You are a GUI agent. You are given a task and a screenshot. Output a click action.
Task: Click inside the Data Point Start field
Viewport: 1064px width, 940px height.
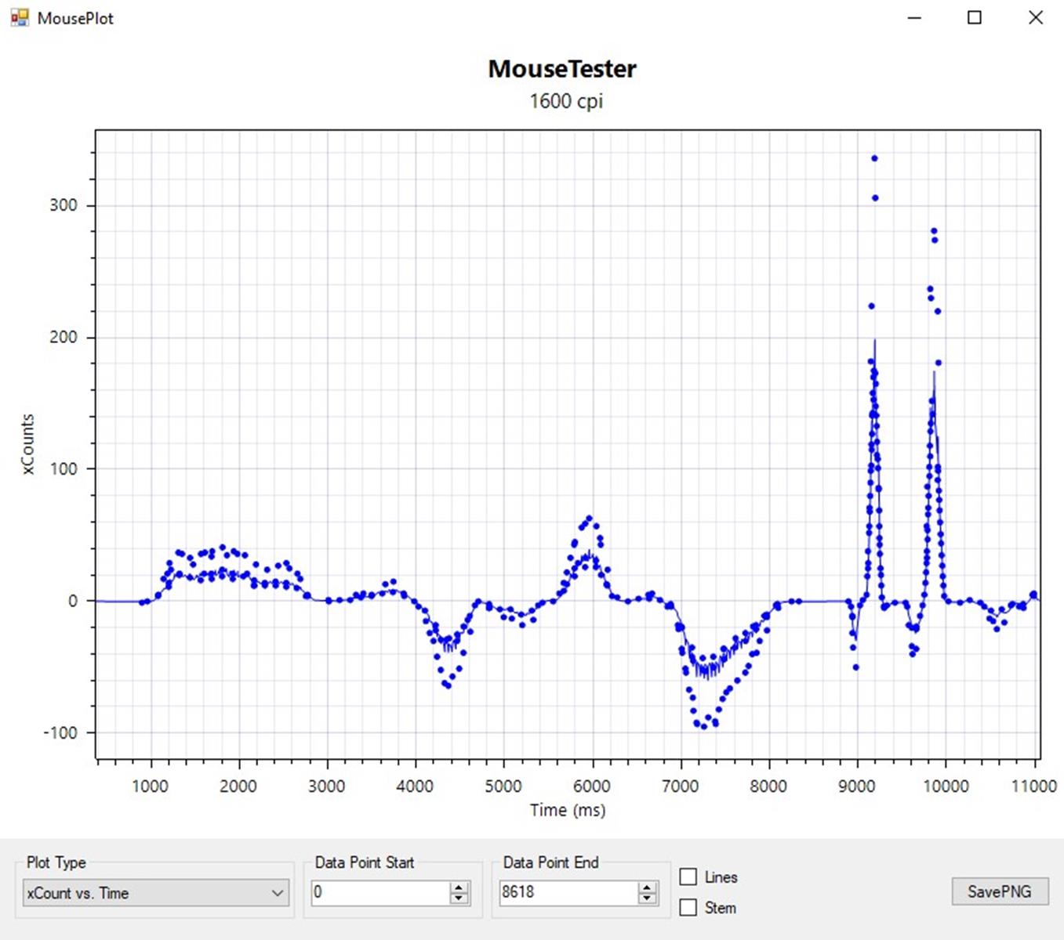pos(379,892)
